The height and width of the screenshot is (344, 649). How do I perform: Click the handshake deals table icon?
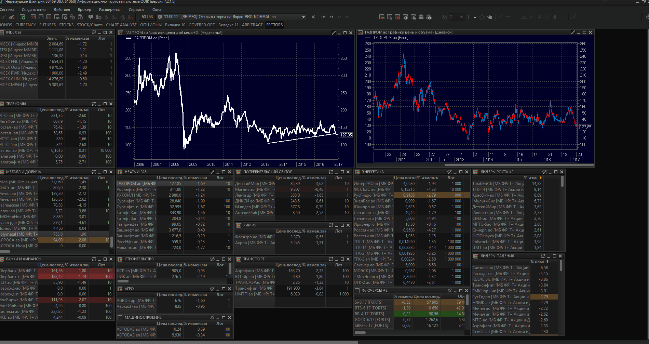[382, 17]
